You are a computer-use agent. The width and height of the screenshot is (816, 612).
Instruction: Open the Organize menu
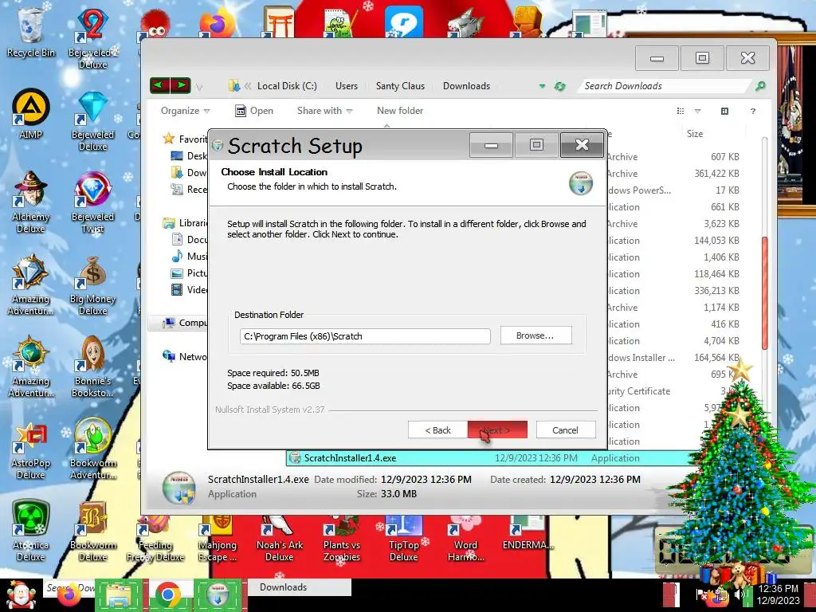click(x=185, y=110)
